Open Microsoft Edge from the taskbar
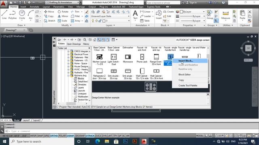The height and width of the screenshot is (145, 259). pos(98,141)
